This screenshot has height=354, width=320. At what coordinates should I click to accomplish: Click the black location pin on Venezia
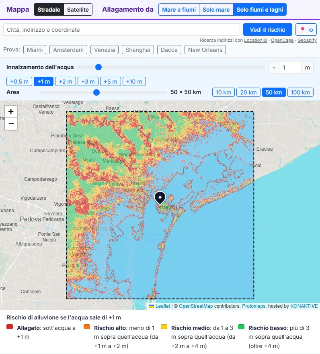(x=160, y=198)
